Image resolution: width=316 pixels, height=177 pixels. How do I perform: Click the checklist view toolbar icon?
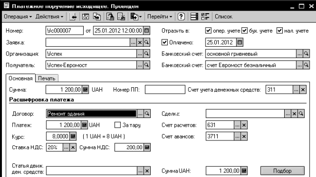tap(205, 17)
